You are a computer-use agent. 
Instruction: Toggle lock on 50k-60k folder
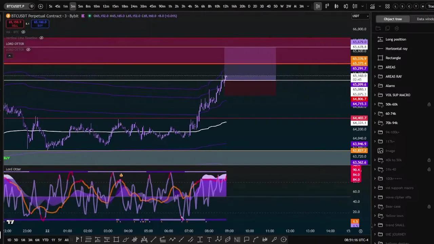click(x=429, y=104)
